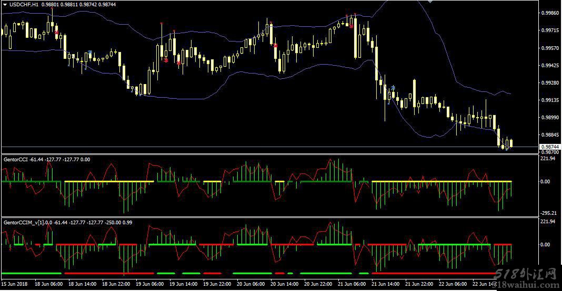The width and height of the screenshot is (562, 291).
Task: Click the red star marker near 19 Jun 06:00
Action: 166,60
